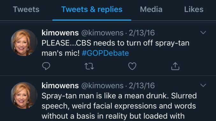Select the Tweets & replies tab
The width and height of the screenshot is (216, 121).
point(92,9)
